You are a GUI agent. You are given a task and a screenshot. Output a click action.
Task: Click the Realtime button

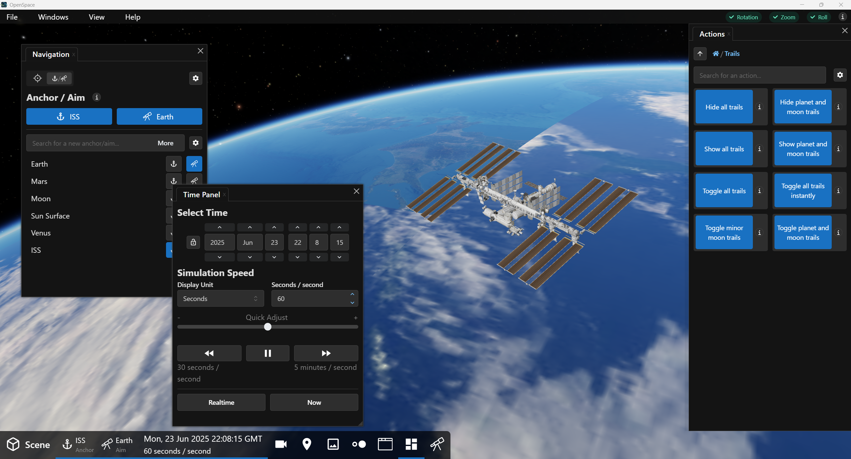[221, 402]
